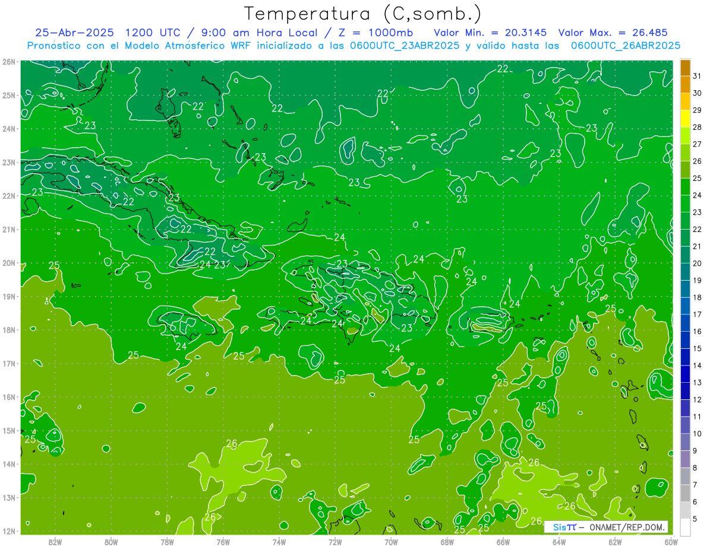Click the color bar value label '27'
Image resolution: width=713 pixels, height=550 pixels.
[697, 144]
